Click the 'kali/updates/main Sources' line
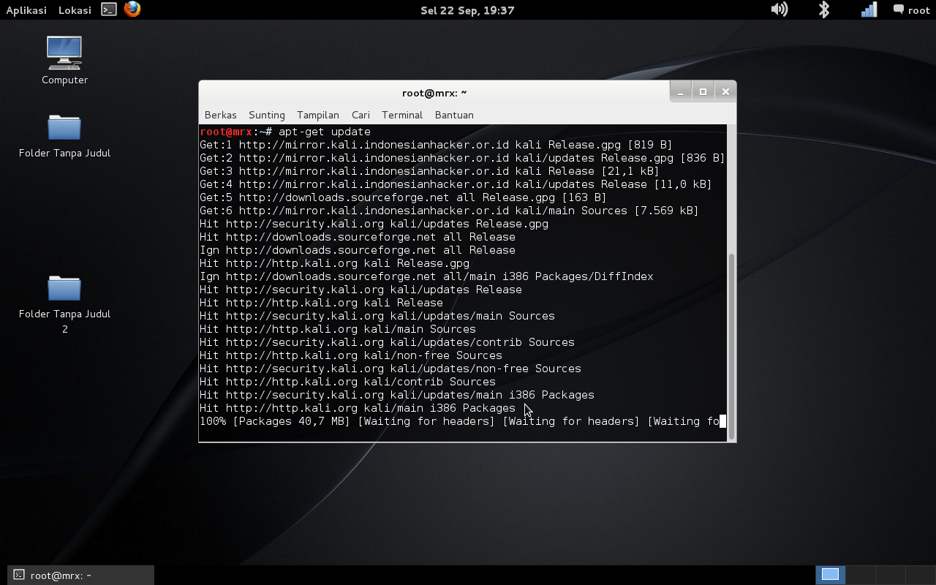936x585 pixels. click(x=377, y=316)
